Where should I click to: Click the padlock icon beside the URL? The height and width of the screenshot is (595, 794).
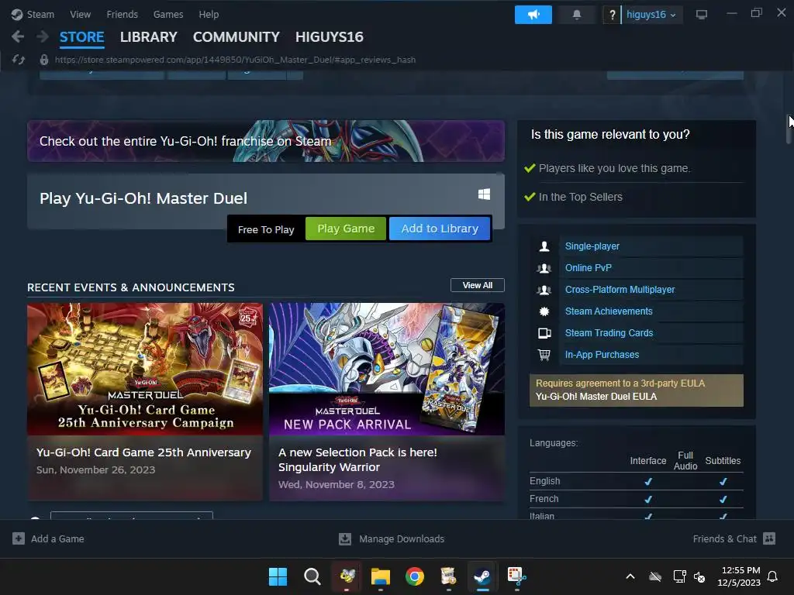pyautogui.click(x=44, y=60)
